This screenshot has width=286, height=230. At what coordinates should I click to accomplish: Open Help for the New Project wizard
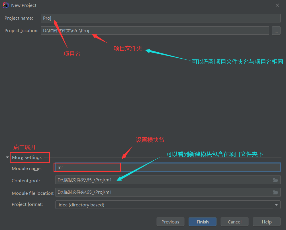[266, 222]
